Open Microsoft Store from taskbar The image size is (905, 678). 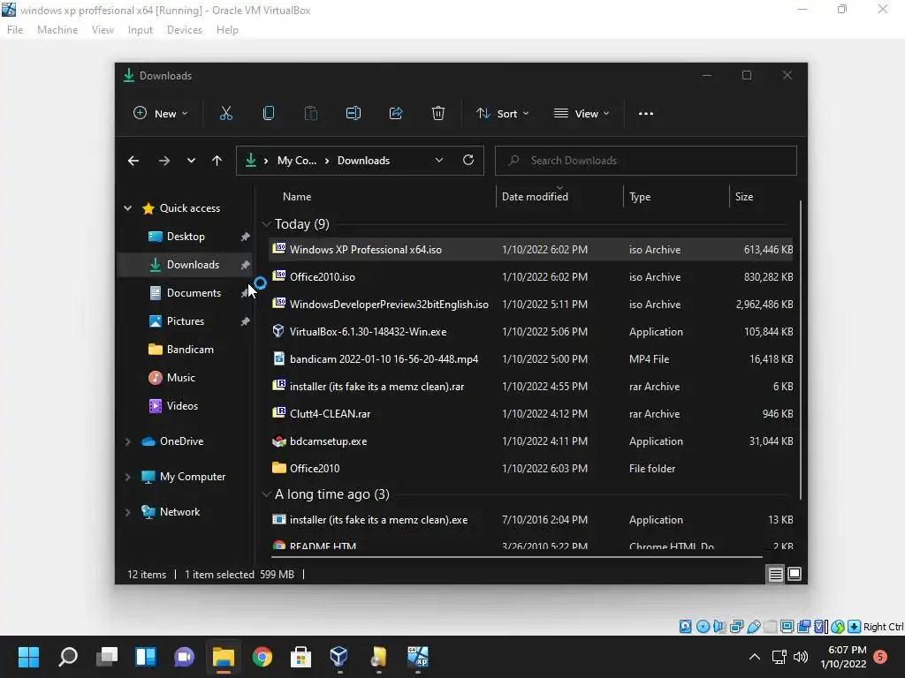300,657
